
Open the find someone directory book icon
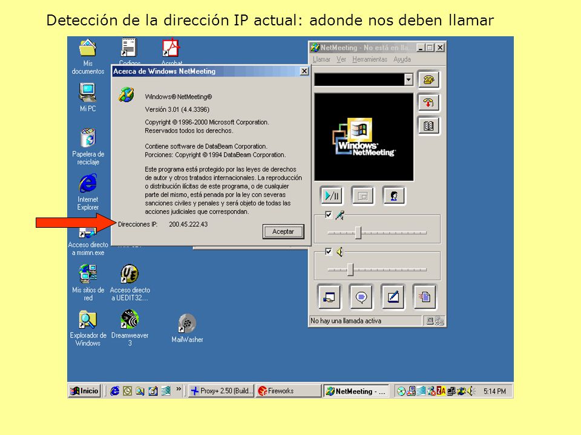point(428,126)
